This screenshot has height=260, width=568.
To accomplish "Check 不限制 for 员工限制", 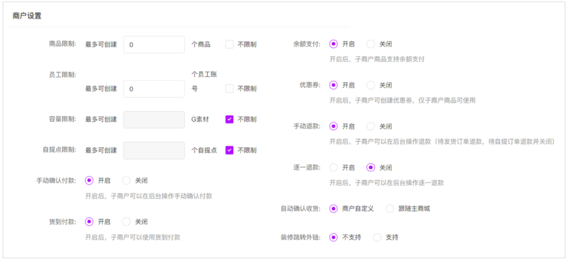I will (229, 89).
